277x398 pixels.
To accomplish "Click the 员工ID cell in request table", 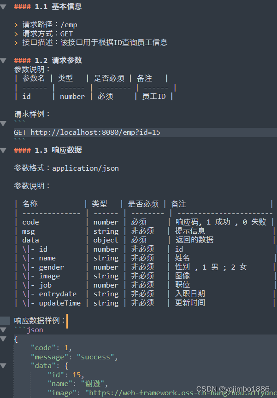I will [153, 97].
